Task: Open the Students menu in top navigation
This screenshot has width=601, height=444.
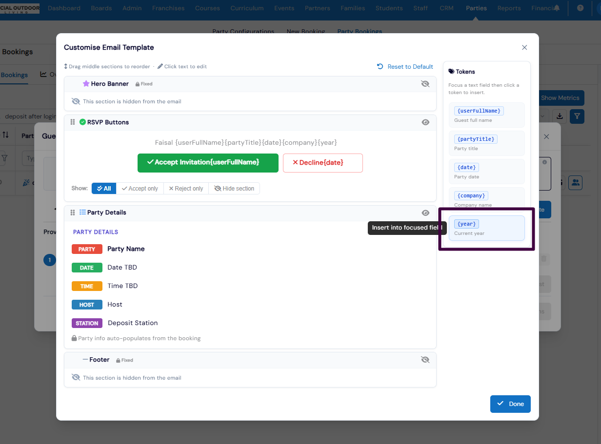Action: tap(389, 8)
